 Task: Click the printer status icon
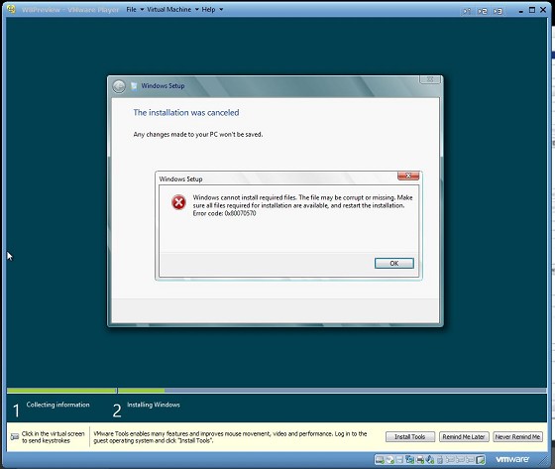(420, 460)
